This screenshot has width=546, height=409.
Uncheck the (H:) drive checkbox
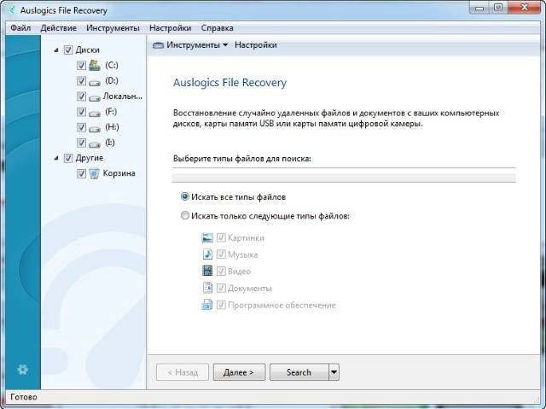click(81, 127)
